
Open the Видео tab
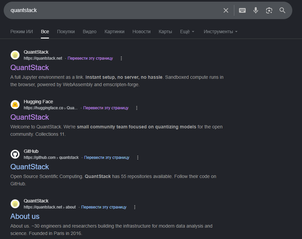click(x=89, y=32)
